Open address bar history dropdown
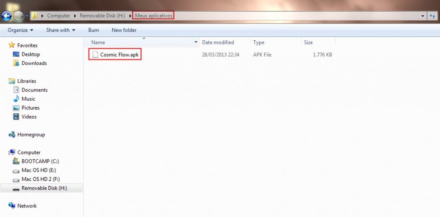440x217 pixels. (423, 16)
